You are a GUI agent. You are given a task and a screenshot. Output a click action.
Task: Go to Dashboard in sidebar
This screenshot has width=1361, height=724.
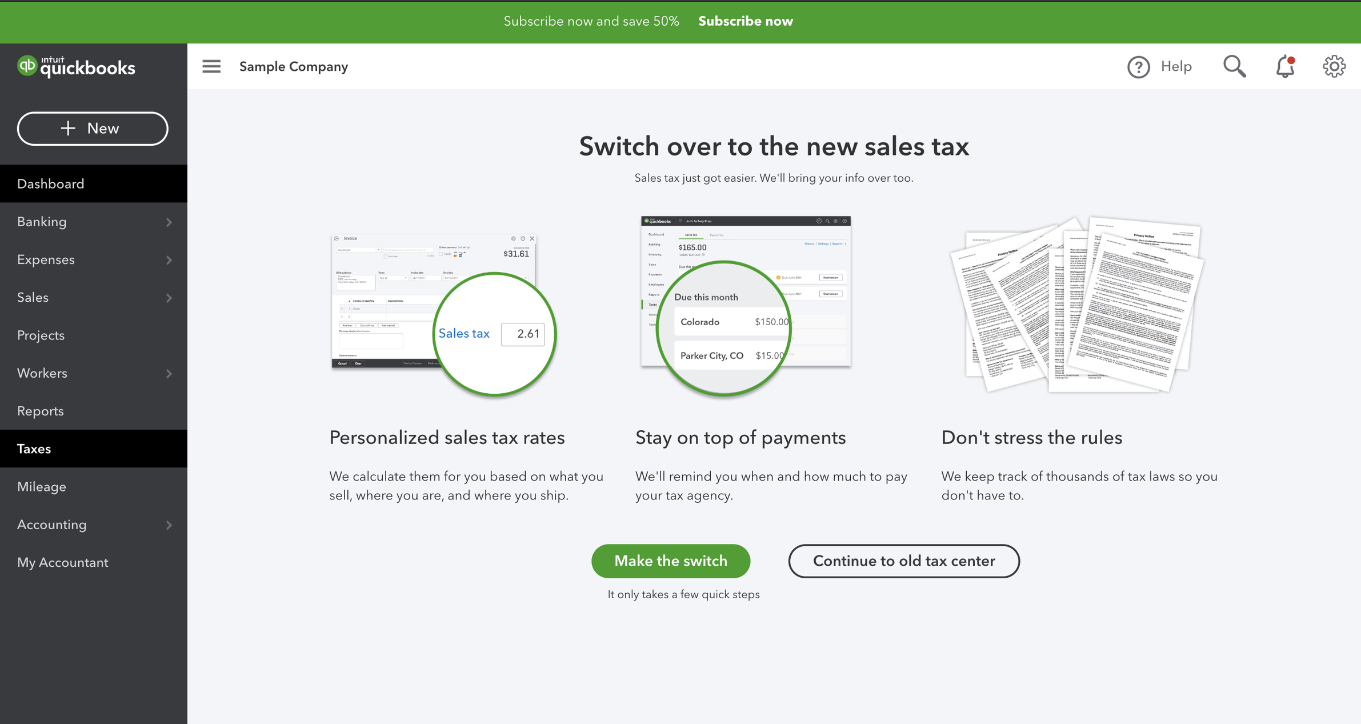pos(51,184)
